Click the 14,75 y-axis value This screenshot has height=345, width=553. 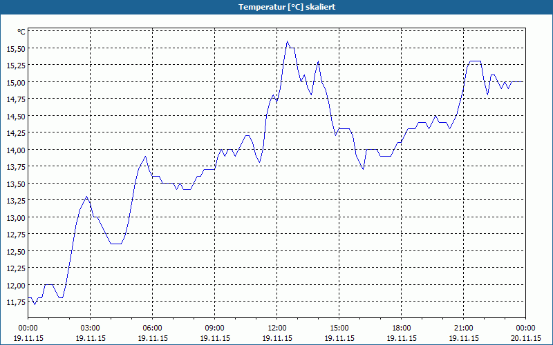[x=16, y=99]
